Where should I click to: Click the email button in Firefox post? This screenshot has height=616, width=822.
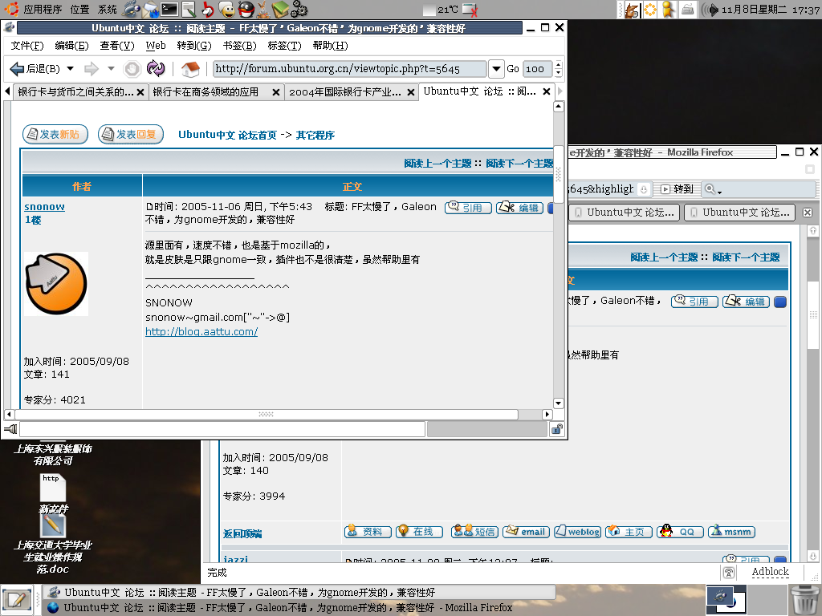[x=527, y=532]
